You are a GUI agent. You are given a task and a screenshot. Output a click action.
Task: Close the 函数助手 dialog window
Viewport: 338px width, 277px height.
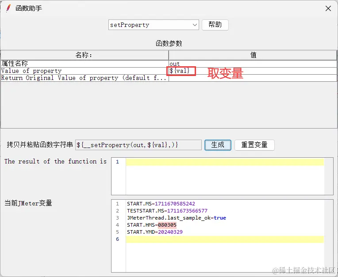tap(328, 8)
